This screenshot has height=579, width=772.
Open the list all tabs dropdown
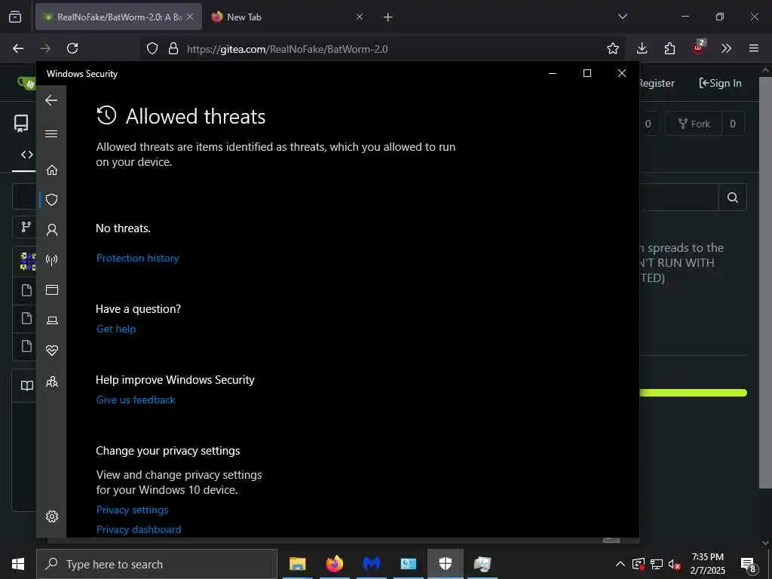click(623, 17)
